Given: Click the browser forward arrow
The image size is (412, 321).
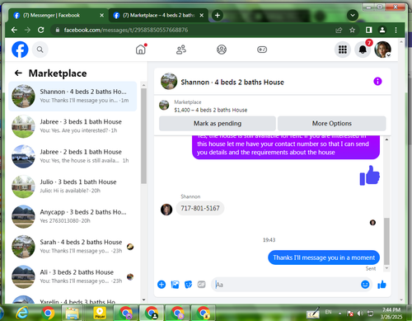Looking at the screenshot, I should [x=27, y=30].
